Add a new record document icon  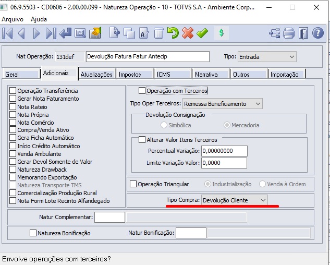[x=115, y=33]
